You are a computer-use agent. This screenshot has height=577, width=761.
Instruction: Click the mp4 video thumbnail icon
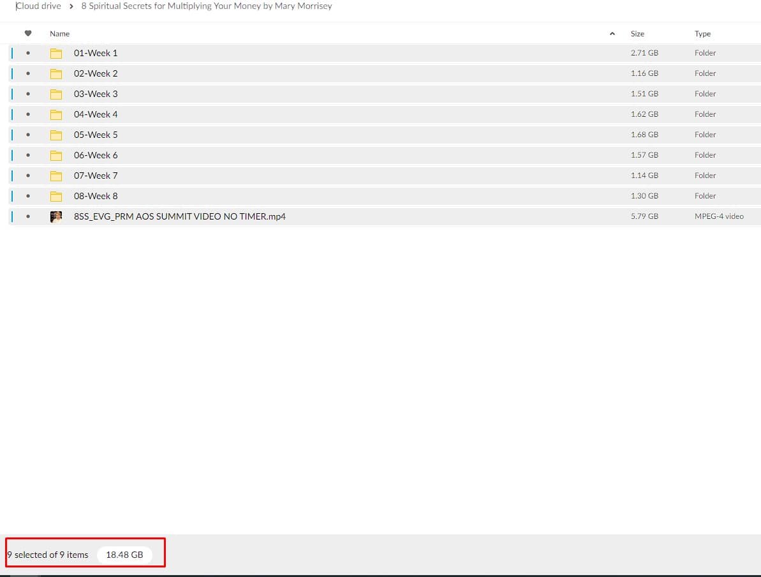[56, 216]
